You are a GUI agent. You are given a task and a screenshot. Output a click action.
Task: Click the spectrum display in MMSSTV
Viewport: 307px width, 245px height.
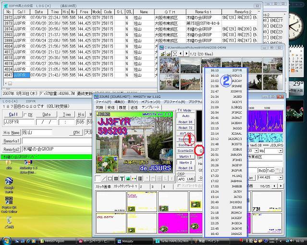point(265,121)
